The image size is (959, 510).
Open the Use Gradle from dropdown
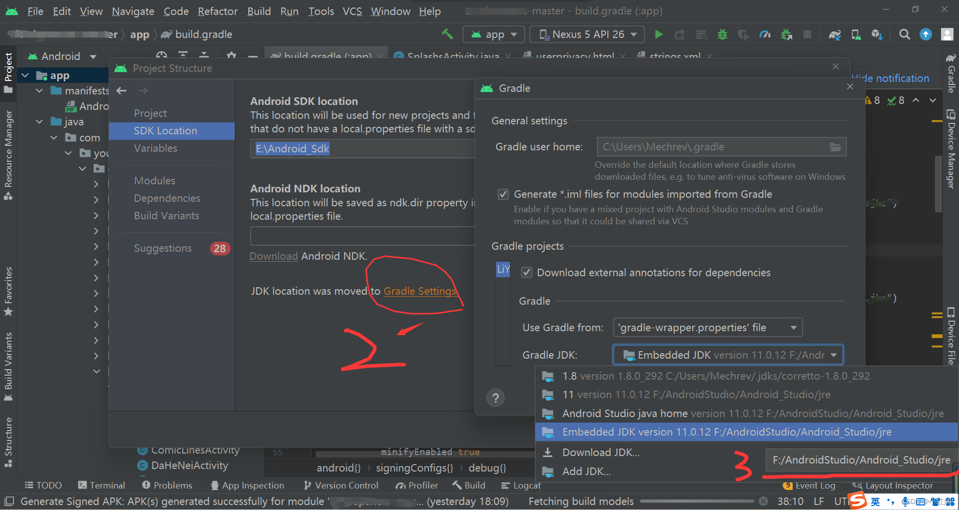(x=708, y=328)
